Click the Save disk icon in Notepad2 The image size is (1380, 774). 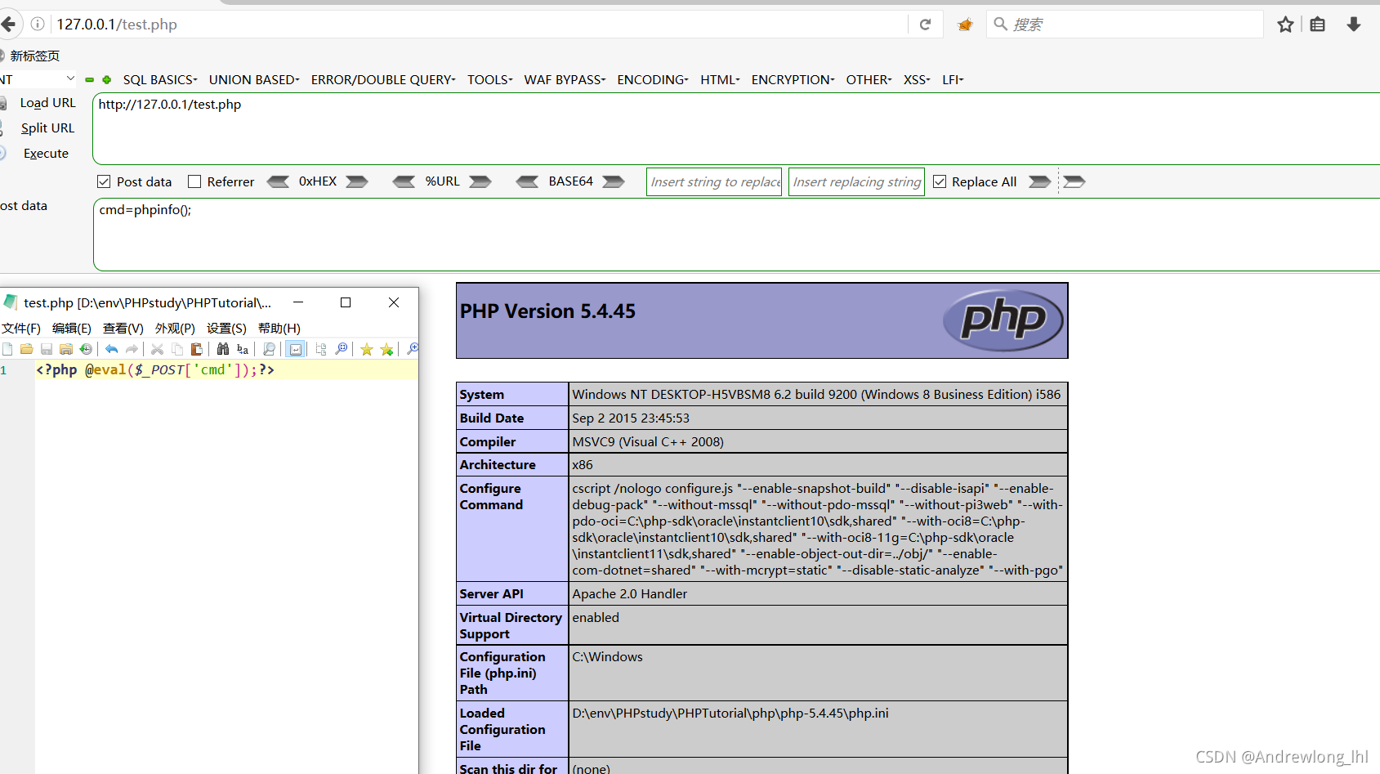(x=47, y=349)
